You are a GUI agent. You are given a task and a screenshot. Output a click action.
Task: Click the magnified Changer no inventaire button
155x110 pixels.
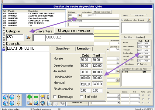tap(74, 31)
